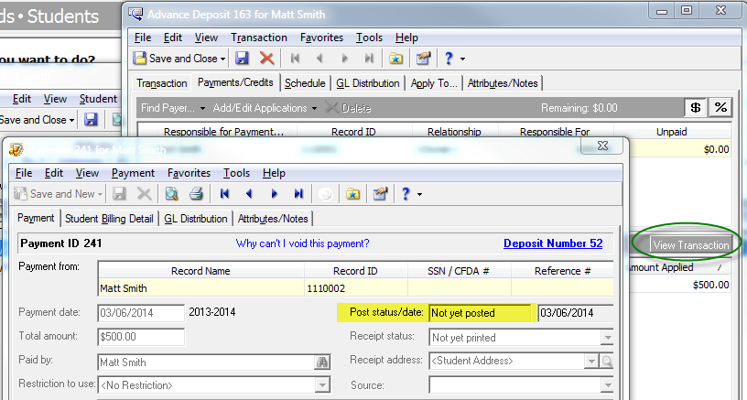Open the Restriction to use dropdown
Screen dimensions: 747x400
point(323,384)
